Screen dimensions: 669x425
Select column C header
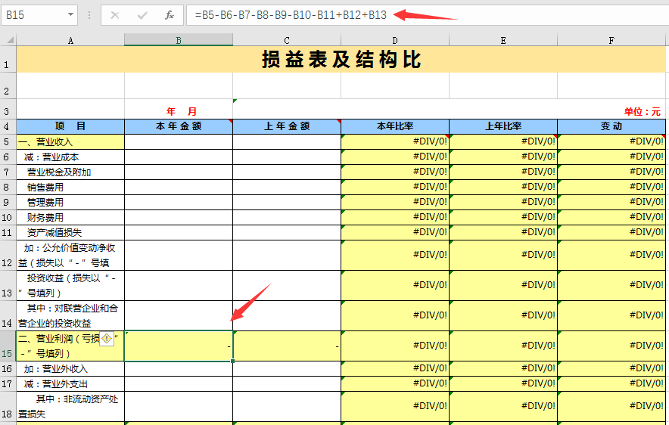pyautogui.click(x=287, y=40)
